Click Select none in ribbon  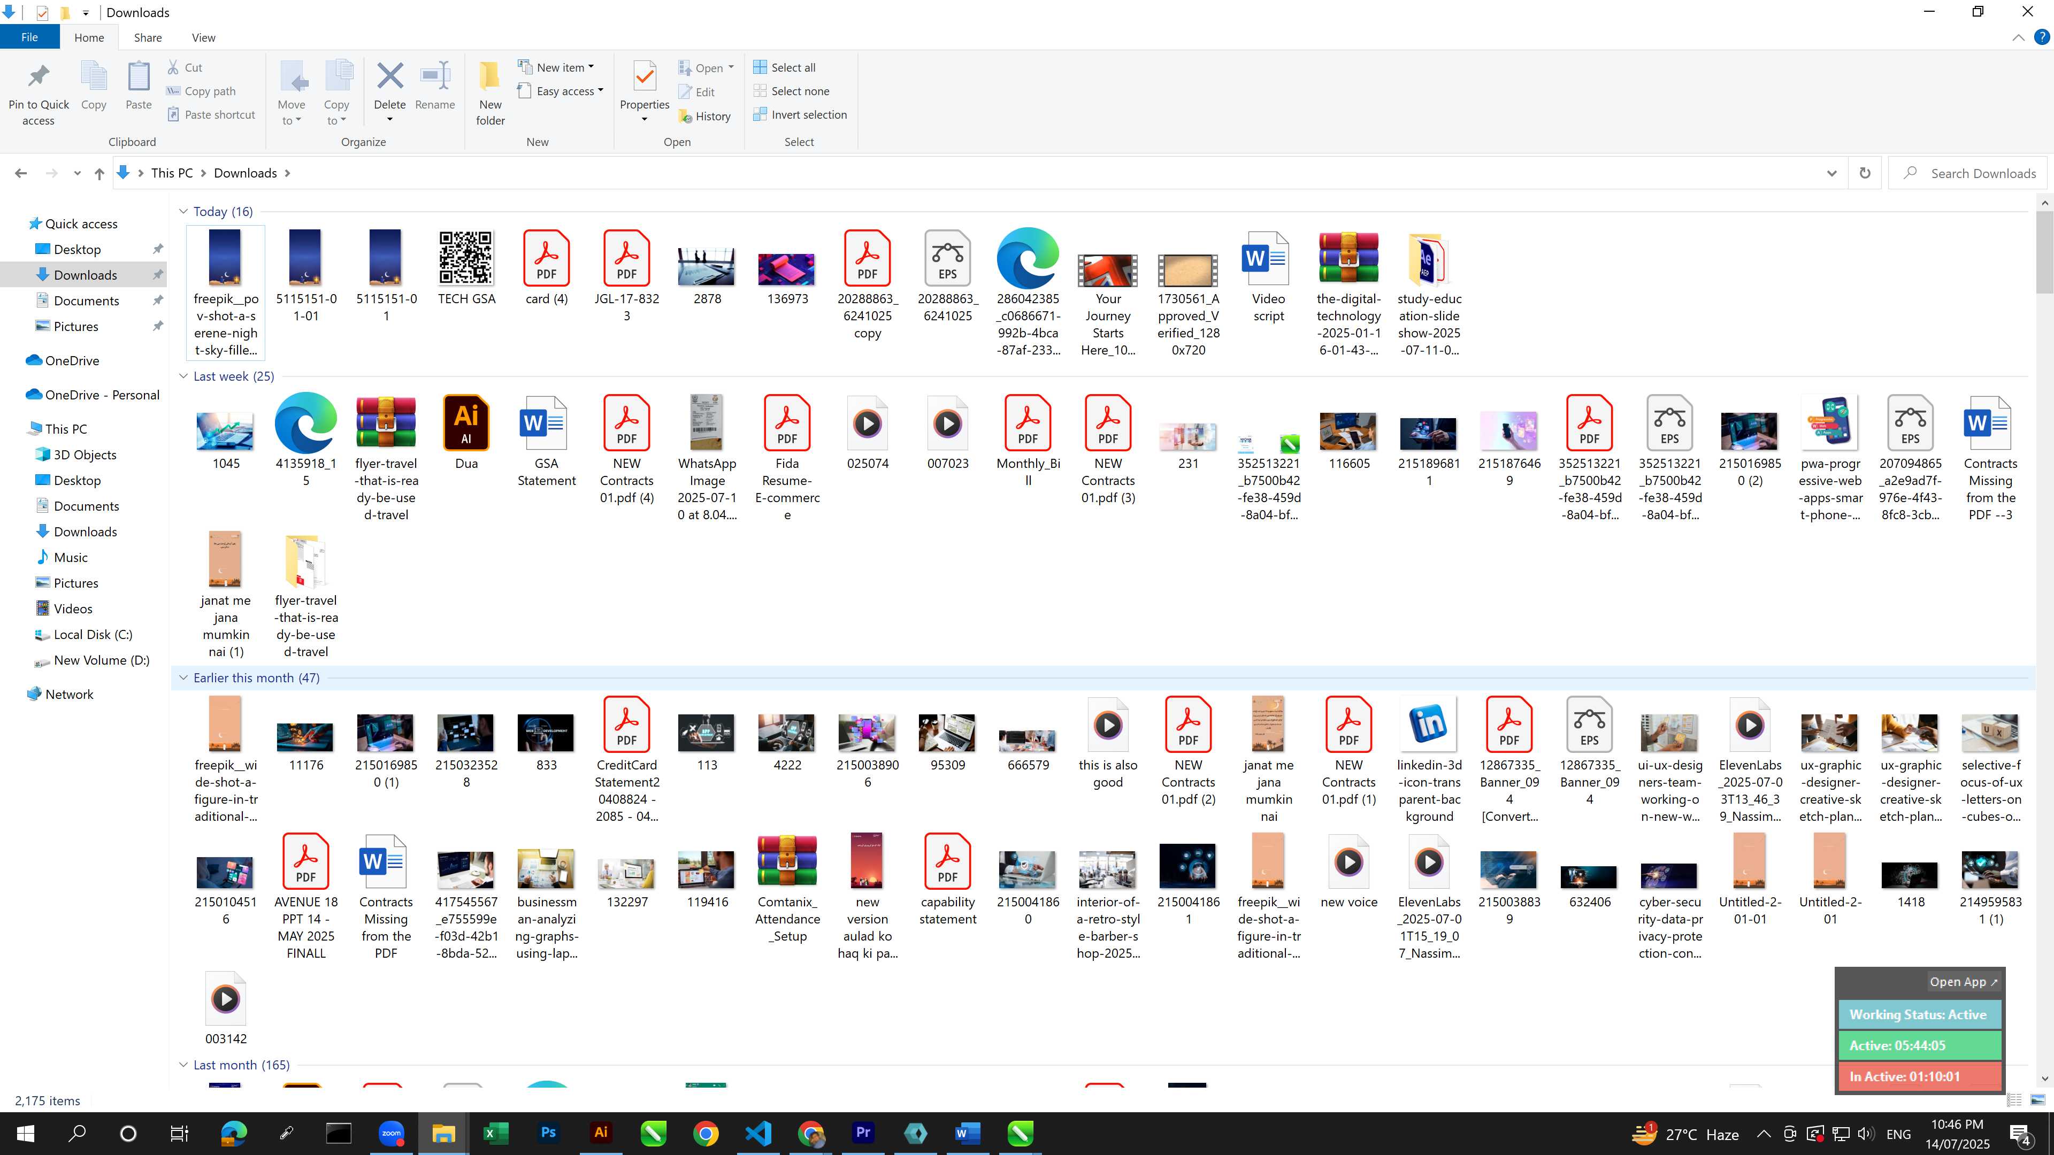(x=791, y=91)
